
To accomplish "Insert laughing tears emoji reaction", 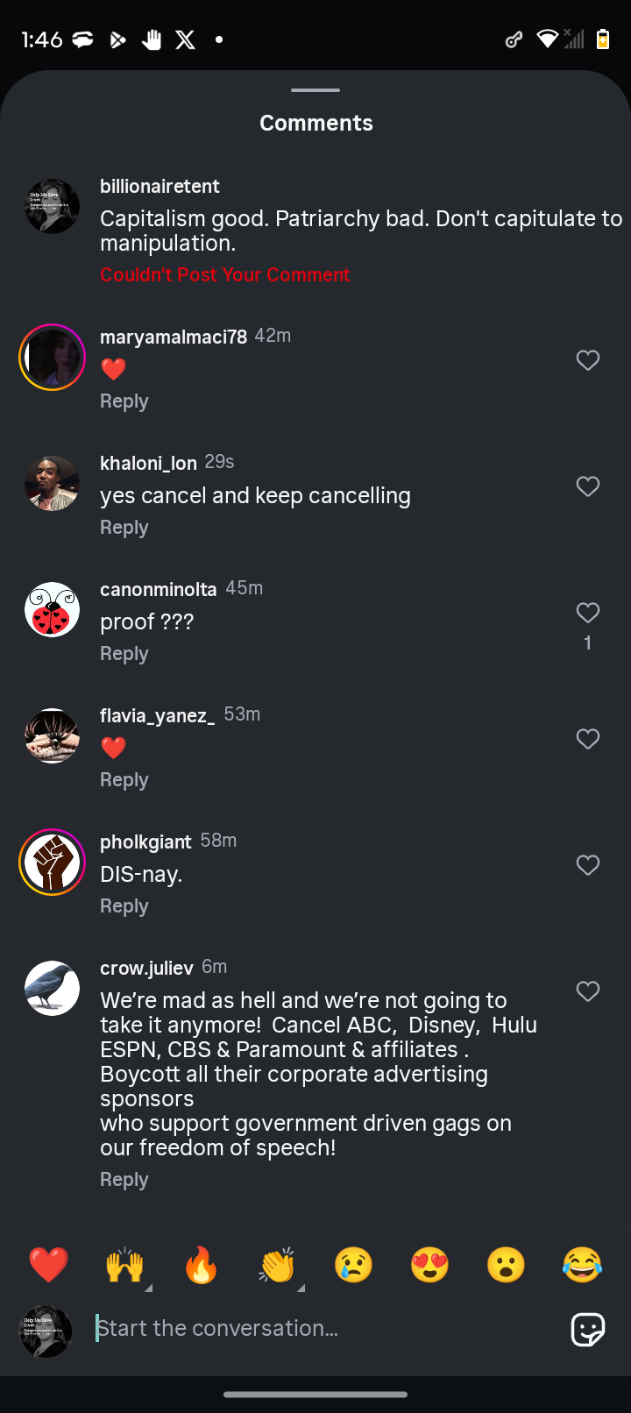I will (582, 1265).
